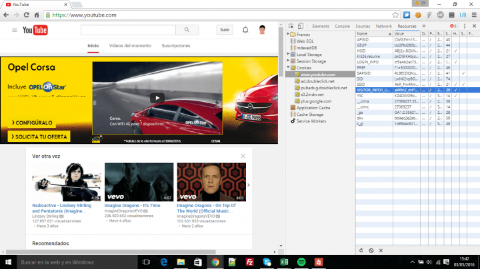Go back with the browser back arrow
This screenshot has width=480, height=269.
[6, 15]
